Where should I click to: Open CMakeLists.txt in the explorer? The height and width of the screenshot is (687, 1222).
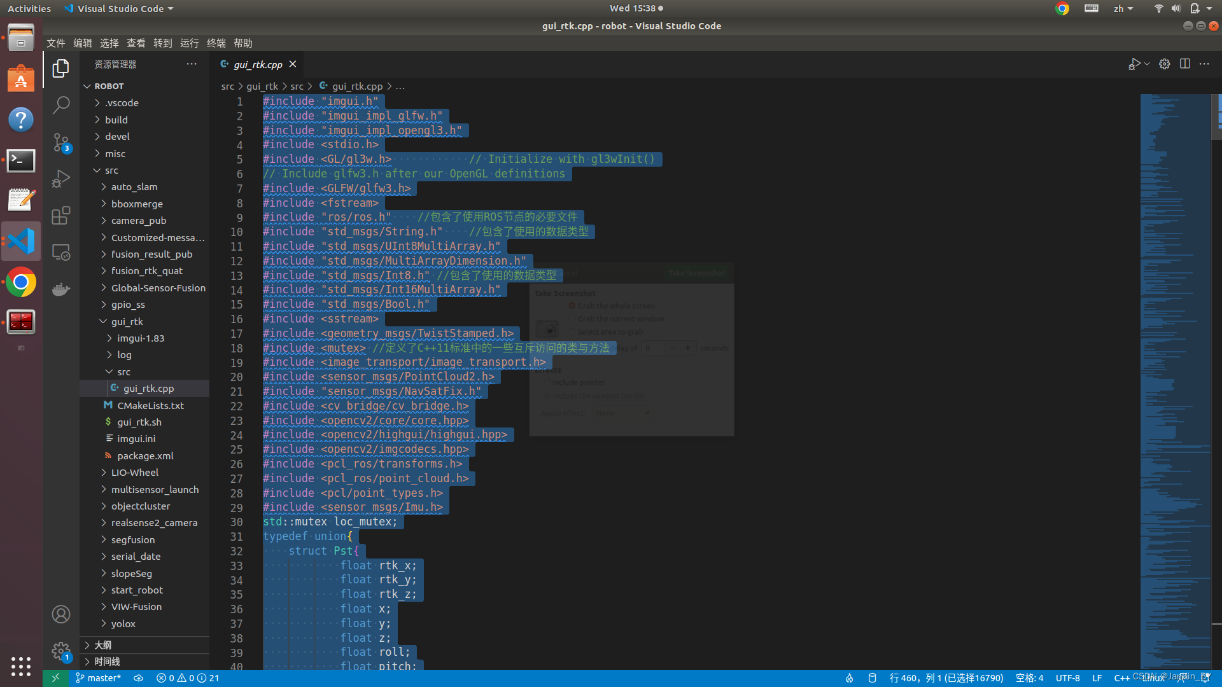tap(150, 405)
